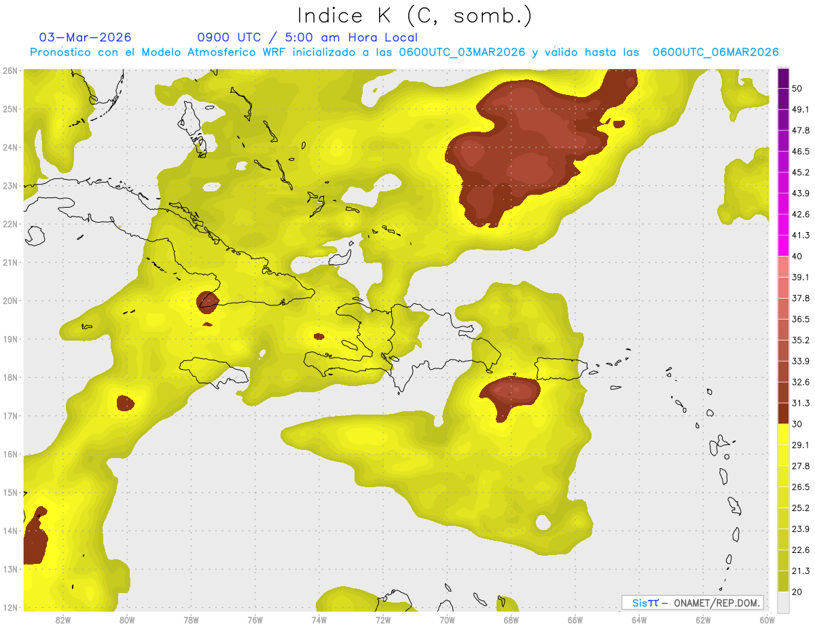Screen dimensions: 815x629
Task: Click the longitude axis label "62W"
Action: point(703,620)
